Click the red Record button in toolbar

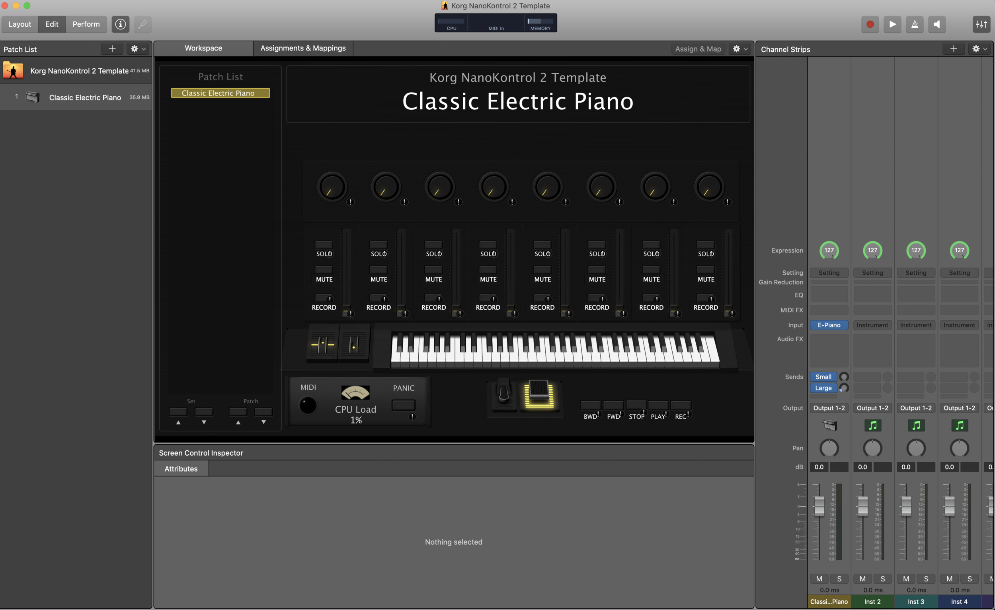click(x=870, y=24)
